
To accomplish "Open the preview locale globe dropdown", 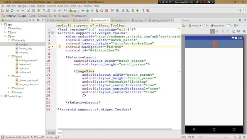I will [x=236, y=25].
